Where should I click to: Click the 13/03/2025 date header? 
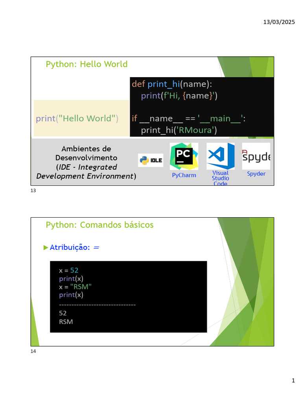tap(279, 22)
